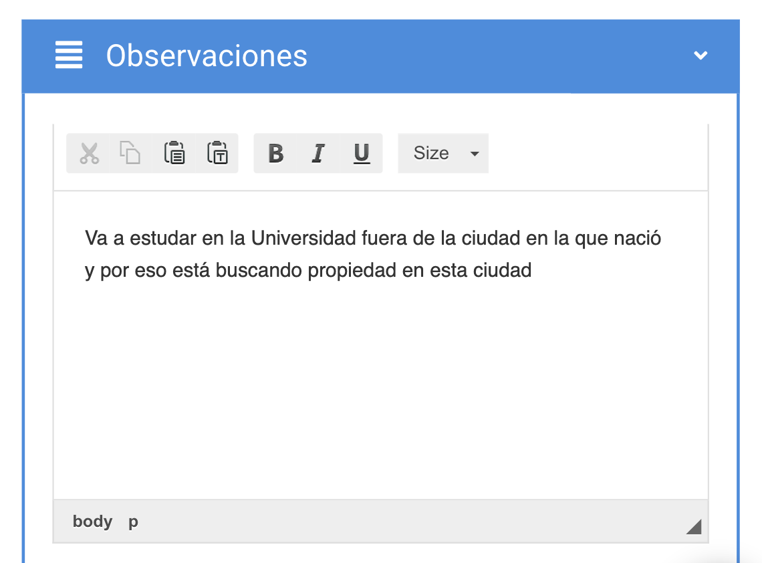Click the Paste clipboard icon
The image size is (762, 563).
tap(174, 153)
